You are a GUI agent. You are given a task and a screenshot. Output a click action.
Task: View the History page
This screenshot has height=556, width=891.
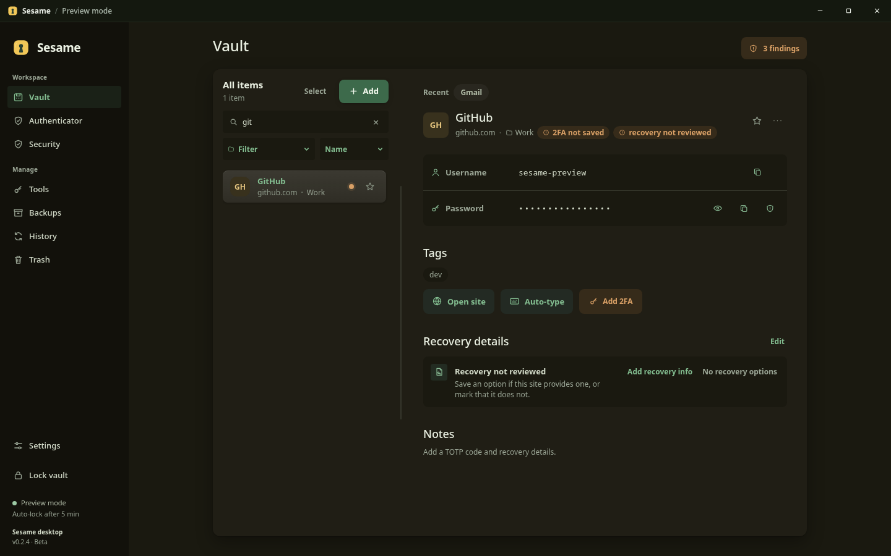coord(64,236)
